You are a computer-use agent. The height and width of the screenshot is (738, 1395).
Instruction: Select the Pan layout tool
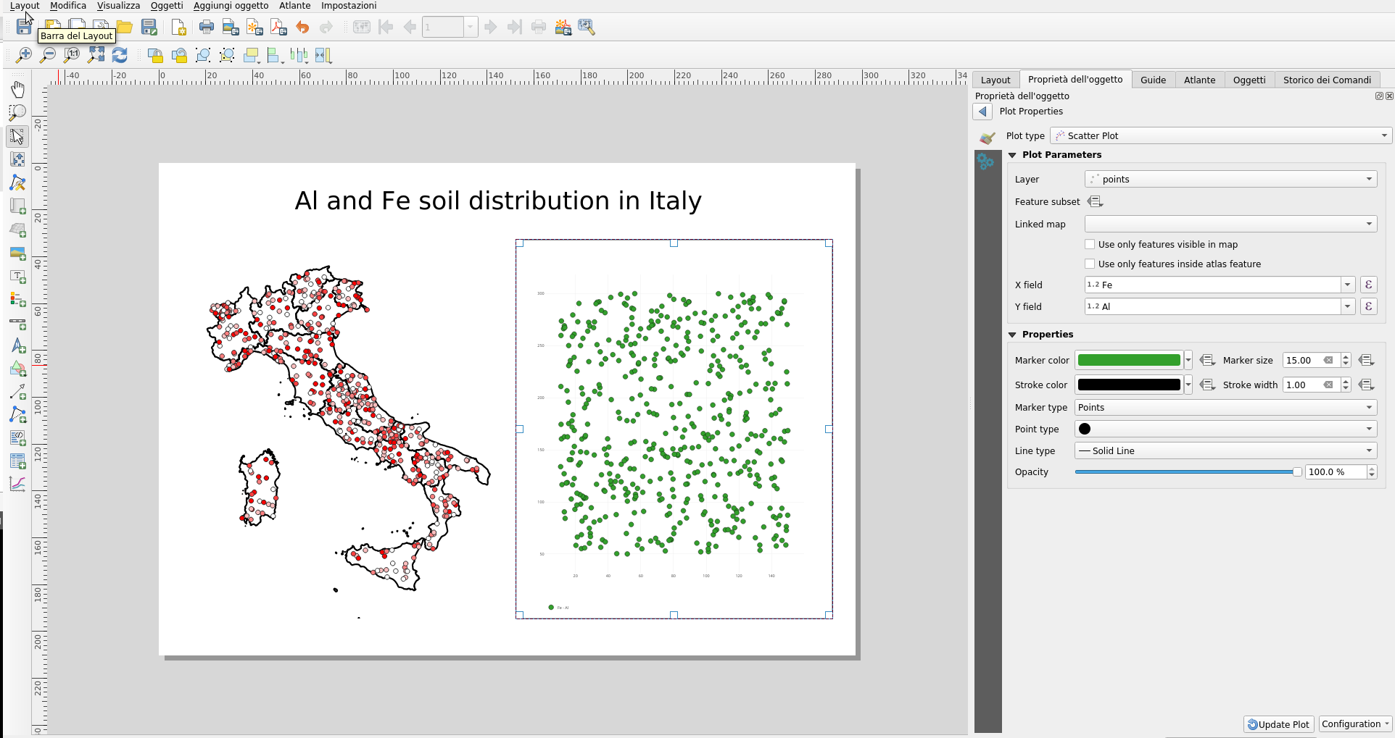[x=17, y=89]
